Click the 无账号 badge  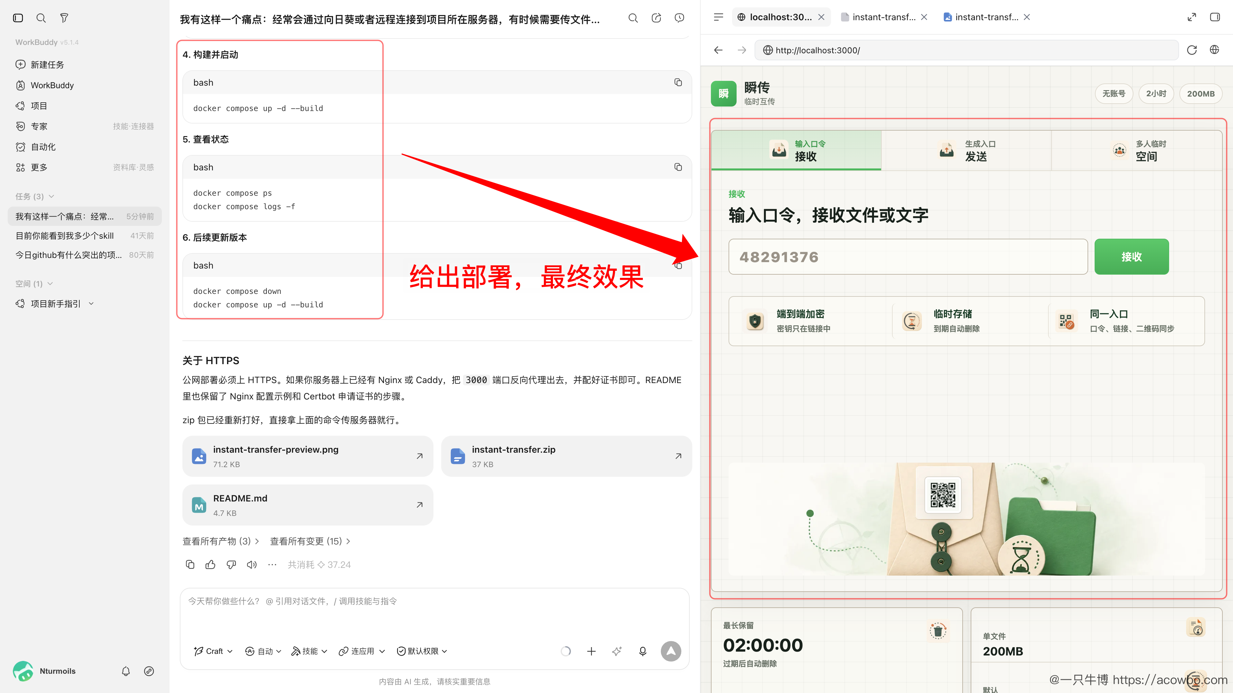pos(1114,94)
